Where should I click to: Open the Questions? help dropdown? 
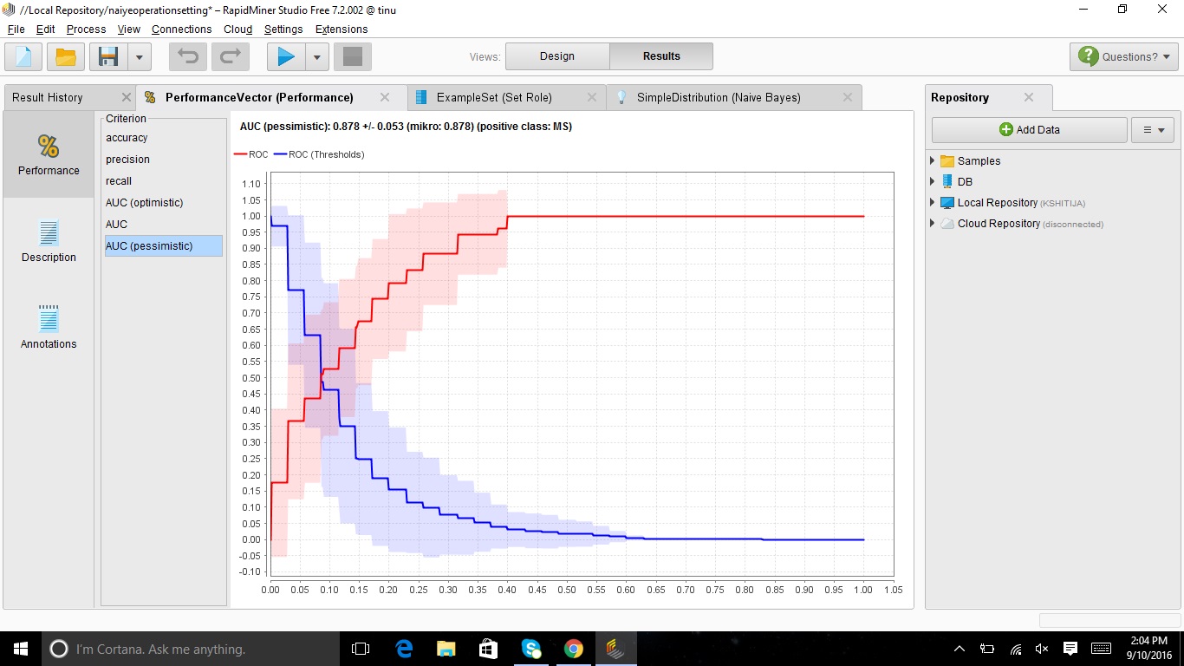tap(1124, 55)
